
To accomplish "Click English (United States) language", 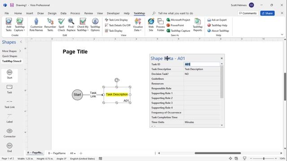I will [83, 159].
